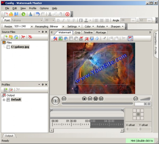Select the center anchor position square

[138, 114]
